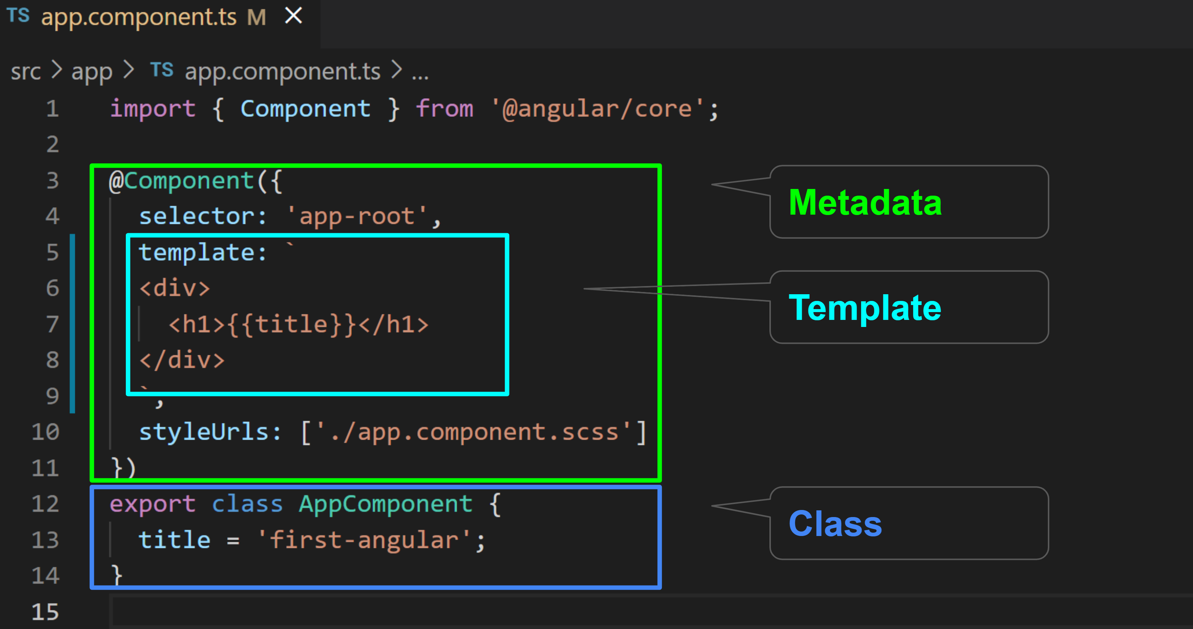Close the app.component.ts editor tab
This screenshot has width=1193, height=629.
[293, 16]
